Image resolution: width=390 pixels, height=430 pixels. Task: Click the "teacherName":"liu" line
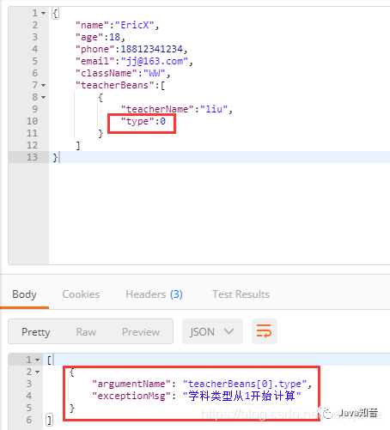click(x=177, y=109)
